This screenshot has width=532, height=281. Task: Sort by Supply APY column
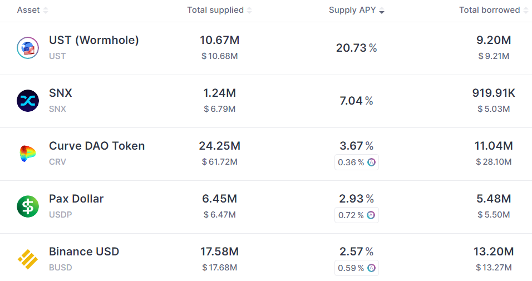(357, 10)
